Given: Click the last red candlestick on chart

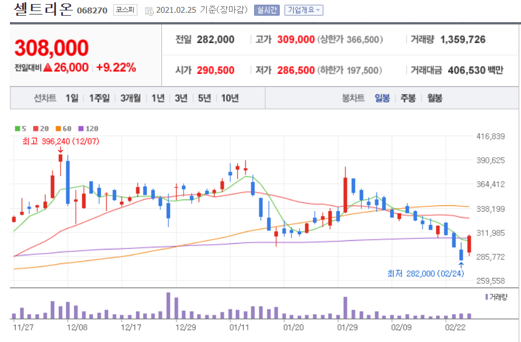Looking at the screenshot, I should 469,244.
